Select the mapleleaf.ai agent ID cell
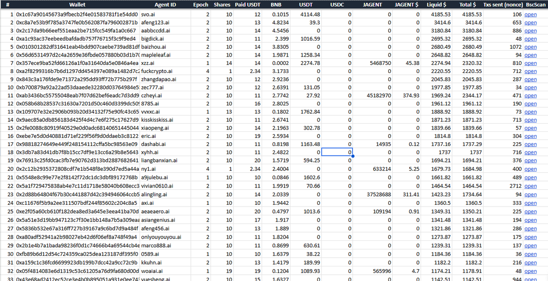Screen dimensions: 548x281 (x=165, y=55)
